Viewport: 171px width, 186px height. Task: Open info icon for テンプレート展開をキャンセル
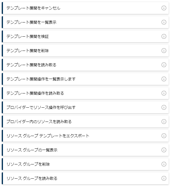[x=164, y=8]
